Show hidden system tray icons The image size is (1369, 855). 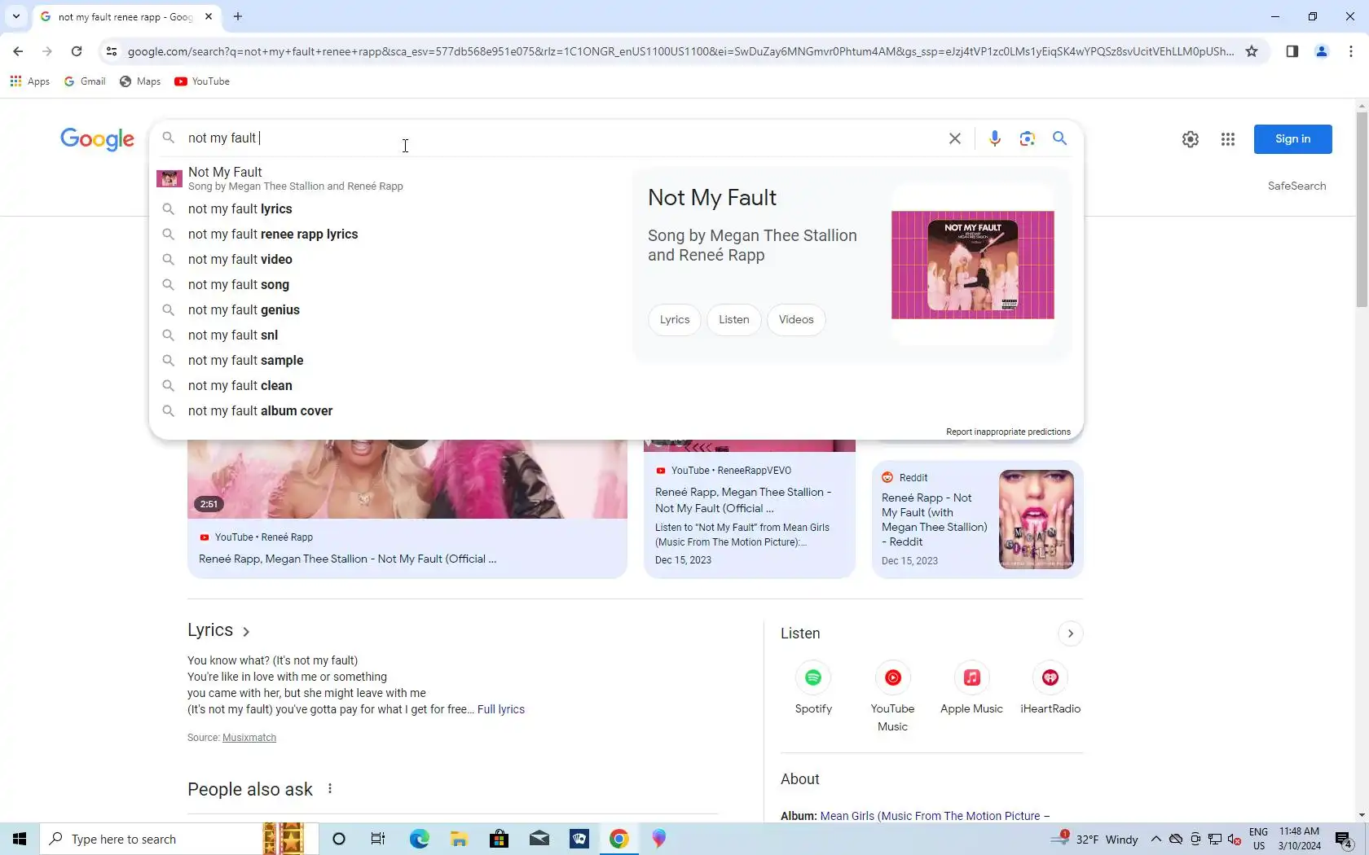1156,839
